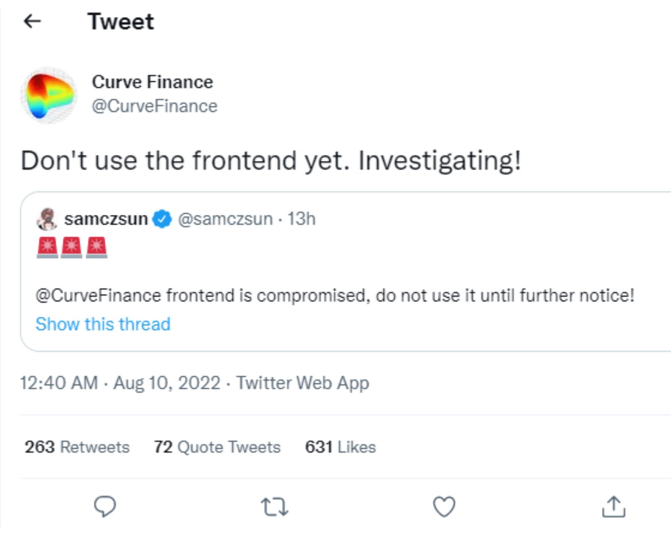Select the Tweet page header title

[120, 21]
